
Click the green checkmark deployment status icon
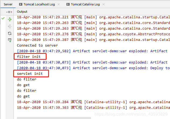tap(3, 18)
